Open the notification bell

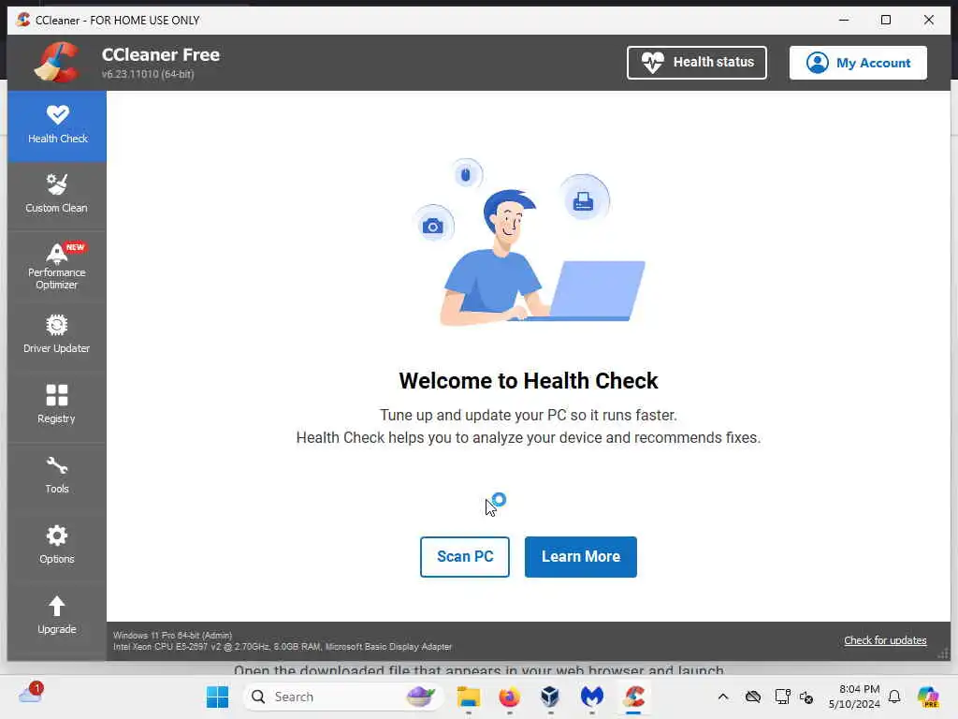pyautogui.click(x=894, y=697)
